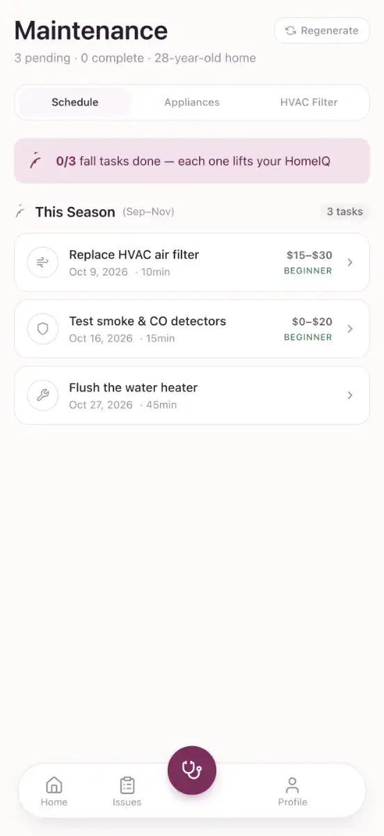Expand the Test smoke & CO detectors chevron
This screenshot has width=384, height=836.
350,329
